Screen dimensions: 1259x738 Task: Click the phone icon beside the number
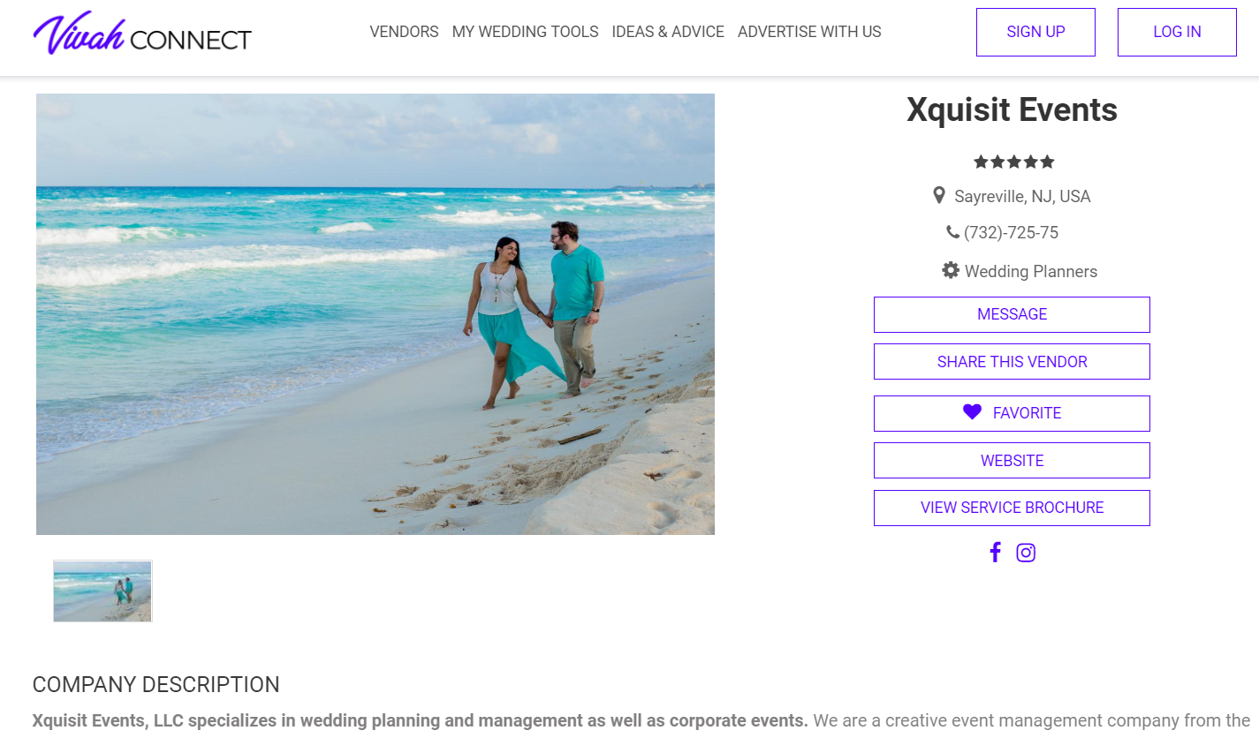click(x=952, y=232)
